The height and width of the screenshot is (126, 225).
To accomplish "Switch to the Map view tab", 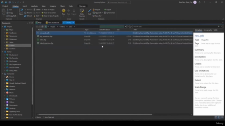I will (x=39, y=22).
